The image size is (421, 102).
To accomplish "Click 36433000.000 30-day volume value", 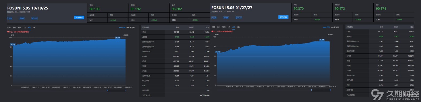I will point(204,95).
